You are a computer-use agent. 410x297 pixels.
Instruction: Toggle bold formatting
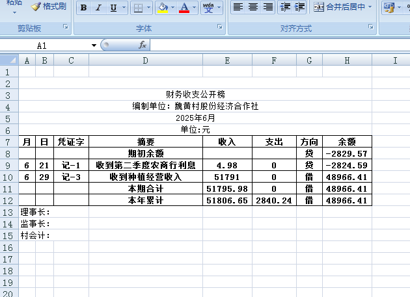point(83,8)
